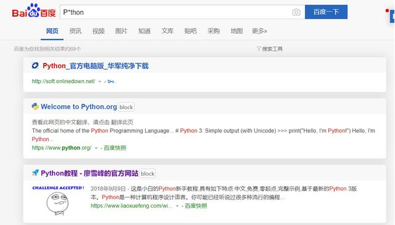Open camera image search icon

pos(296,12)
